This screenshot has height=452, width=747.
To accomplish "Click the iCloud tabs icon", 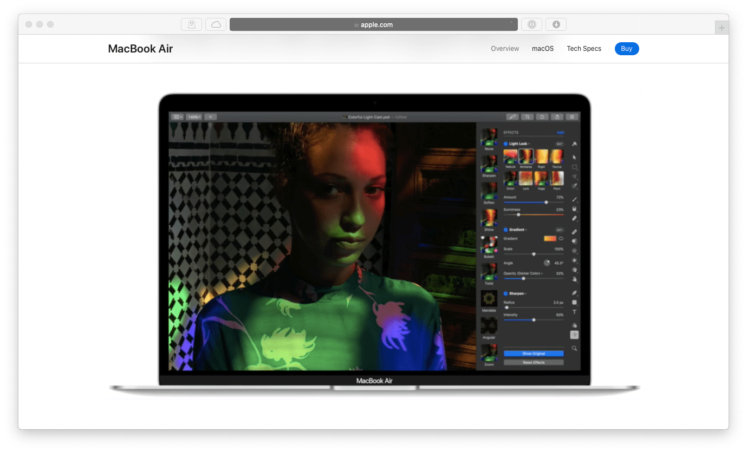I will tap(216, 24).
